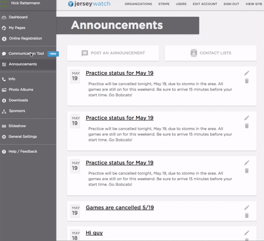The width and height of the screenshot is (264, 241).
Task: Edit the third Practice status for May 19 announcement
Action: click(x=247, y=163)
